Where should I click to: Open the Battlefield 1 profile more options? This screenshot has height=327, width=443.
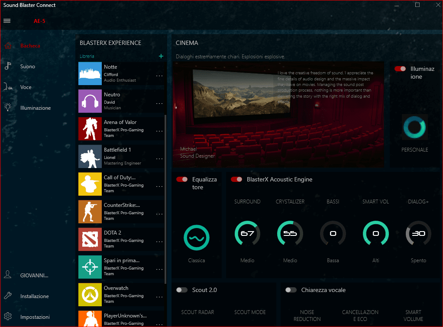[159, 159]
